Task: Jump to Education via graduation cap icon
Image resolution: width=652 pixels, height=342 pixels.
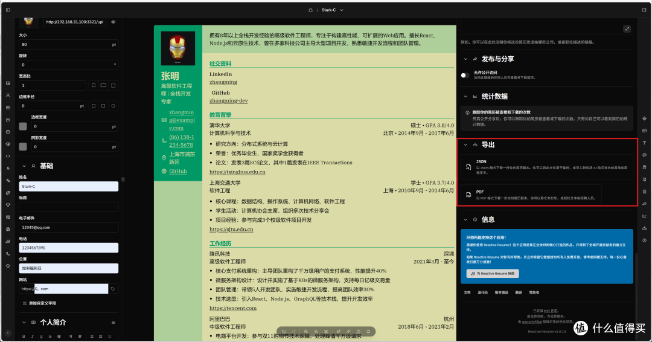Action: [8, 144]
